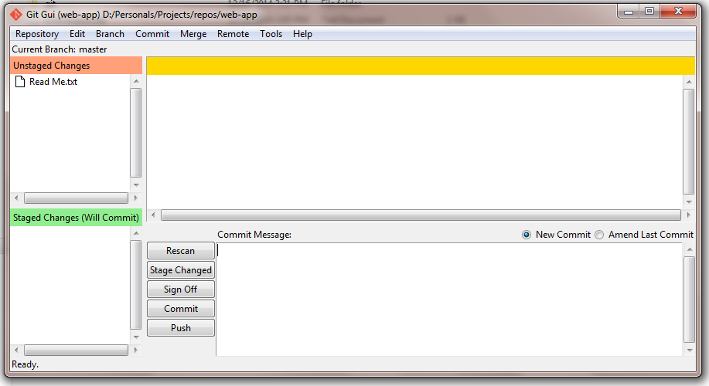The image size is (709, 386).
Task: Open the Edit menu
Action: [x=77, y=34]
